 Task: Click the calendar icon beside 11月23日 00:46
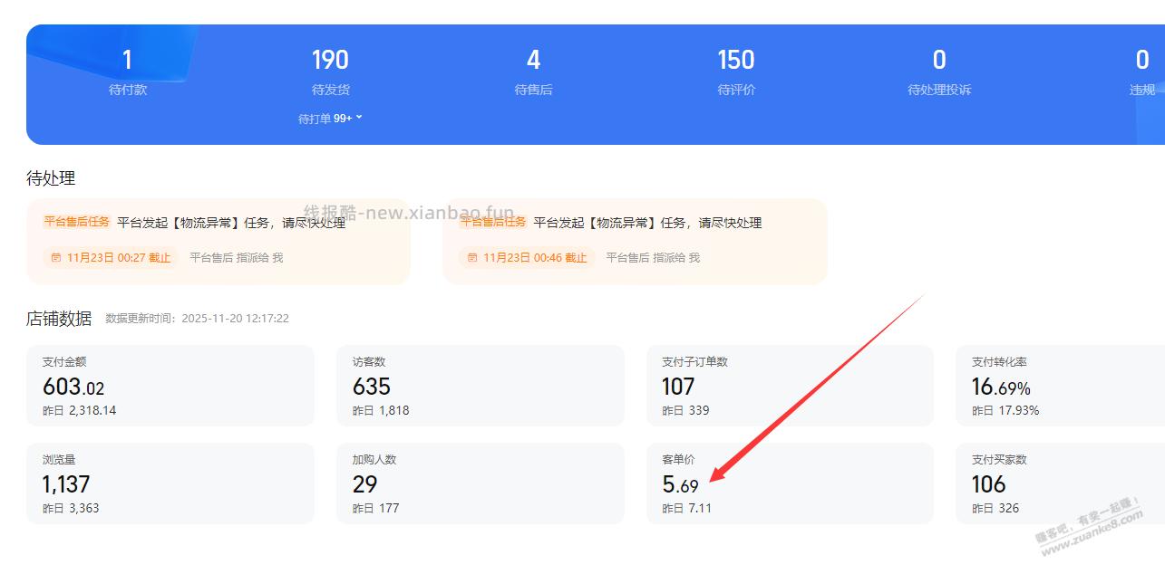472,258
